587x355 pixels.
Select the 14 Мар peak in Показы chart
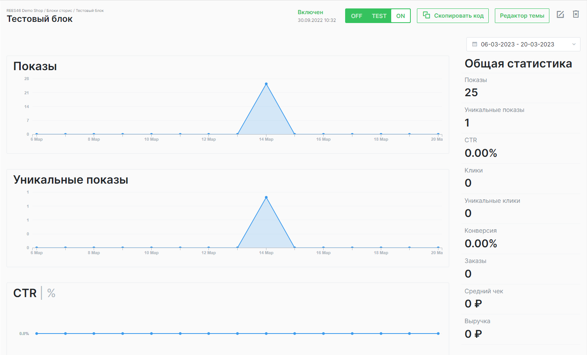click(266, 84)
